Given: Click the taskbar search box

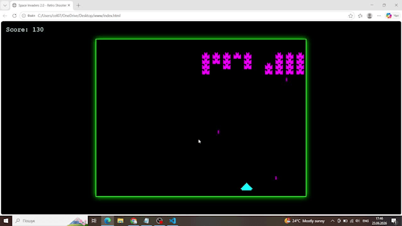Looking at the screenshot, I should (x=50, y=221).
